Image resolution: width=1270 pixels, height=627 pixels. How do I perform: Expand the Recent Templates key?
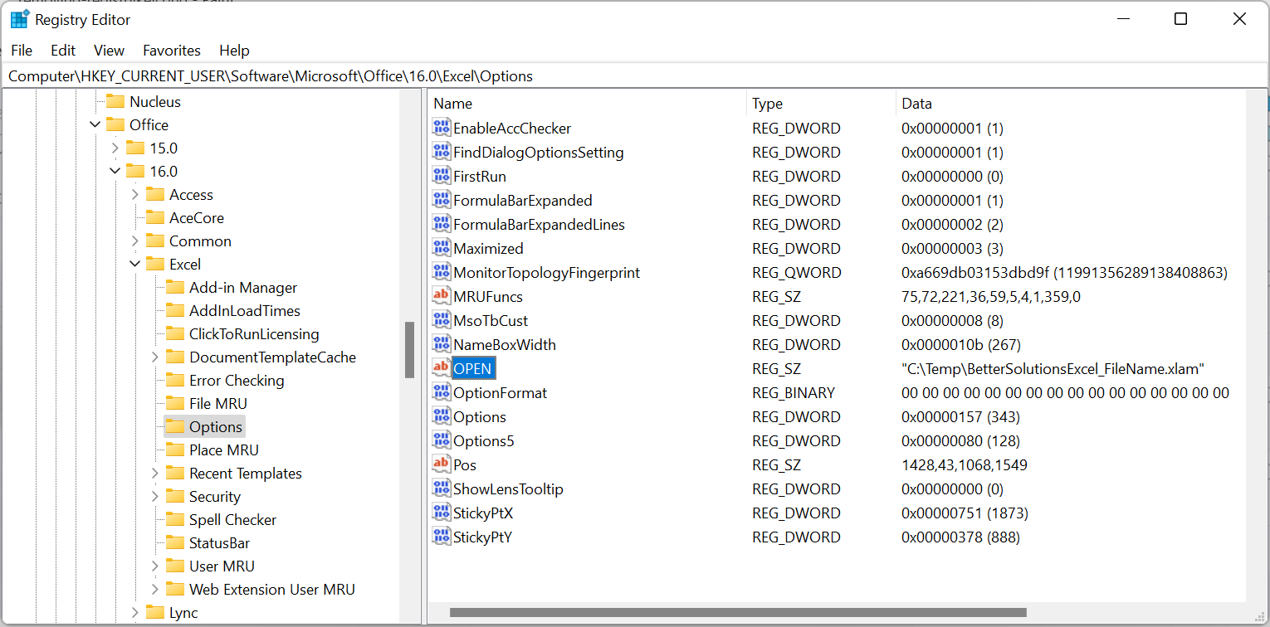(154, 474)
